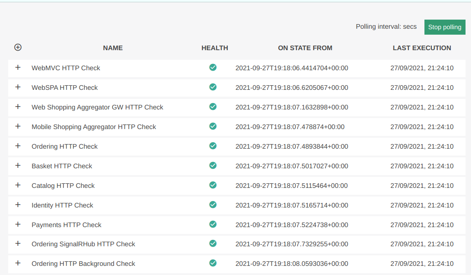This screenshot has width=471, height=275.
Task: Expand the Payments HTTP Check row
Action: pyautogui.click(x=18, y=224)
